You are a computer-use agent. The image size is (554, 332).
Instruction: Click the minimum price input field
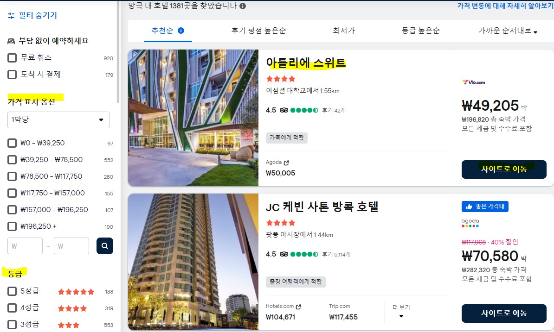point(25,246)
